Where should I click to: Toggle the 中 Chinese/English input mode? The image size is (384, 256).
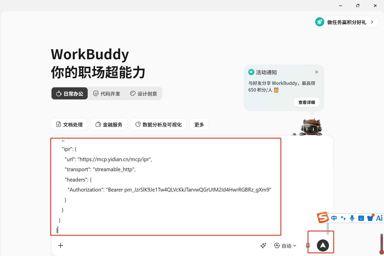tap(334, 218)
